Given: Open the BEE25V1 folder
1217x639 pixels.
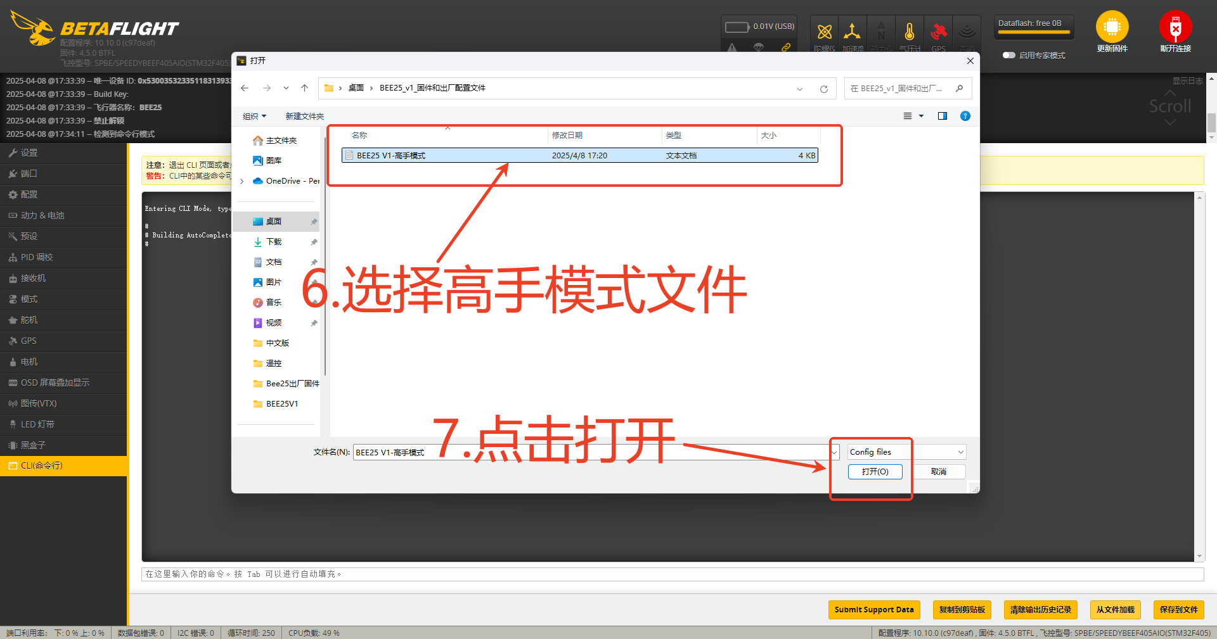Looking at the screenshot, I should (x=276, y=404).
